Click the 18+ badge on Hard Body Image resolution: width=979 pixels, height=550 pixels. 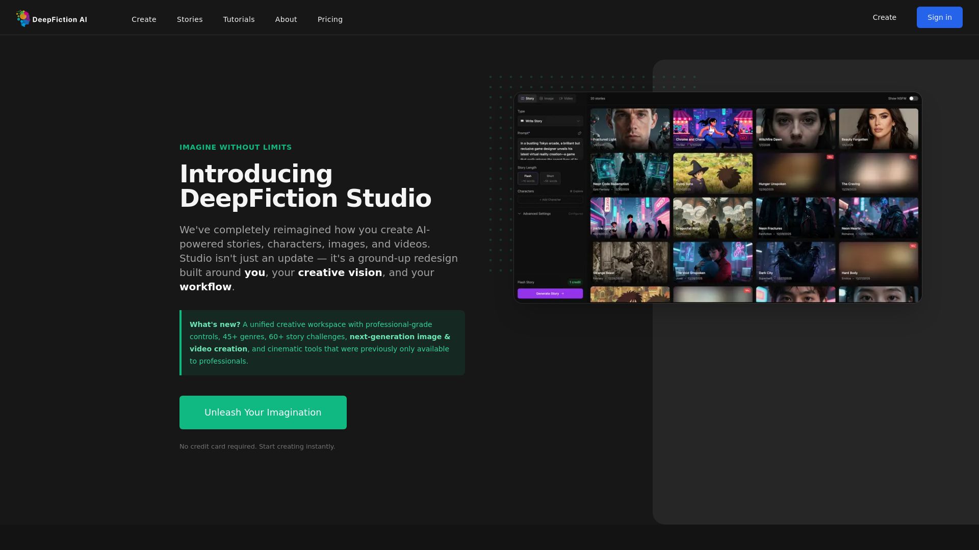click(x=913, y=246)
